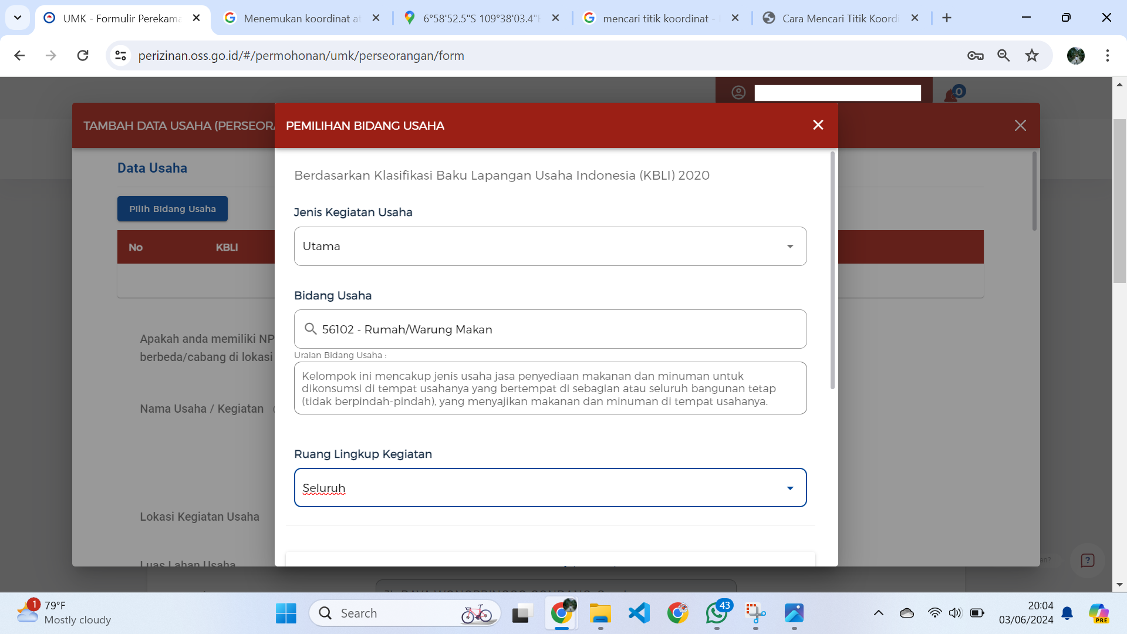
Task: Click the user profile icon in header
Action: [x=738, y=92]
